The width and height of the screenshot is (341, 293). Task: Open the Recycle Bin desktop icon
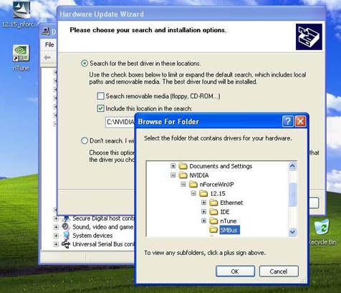click(x=322, y=227)
